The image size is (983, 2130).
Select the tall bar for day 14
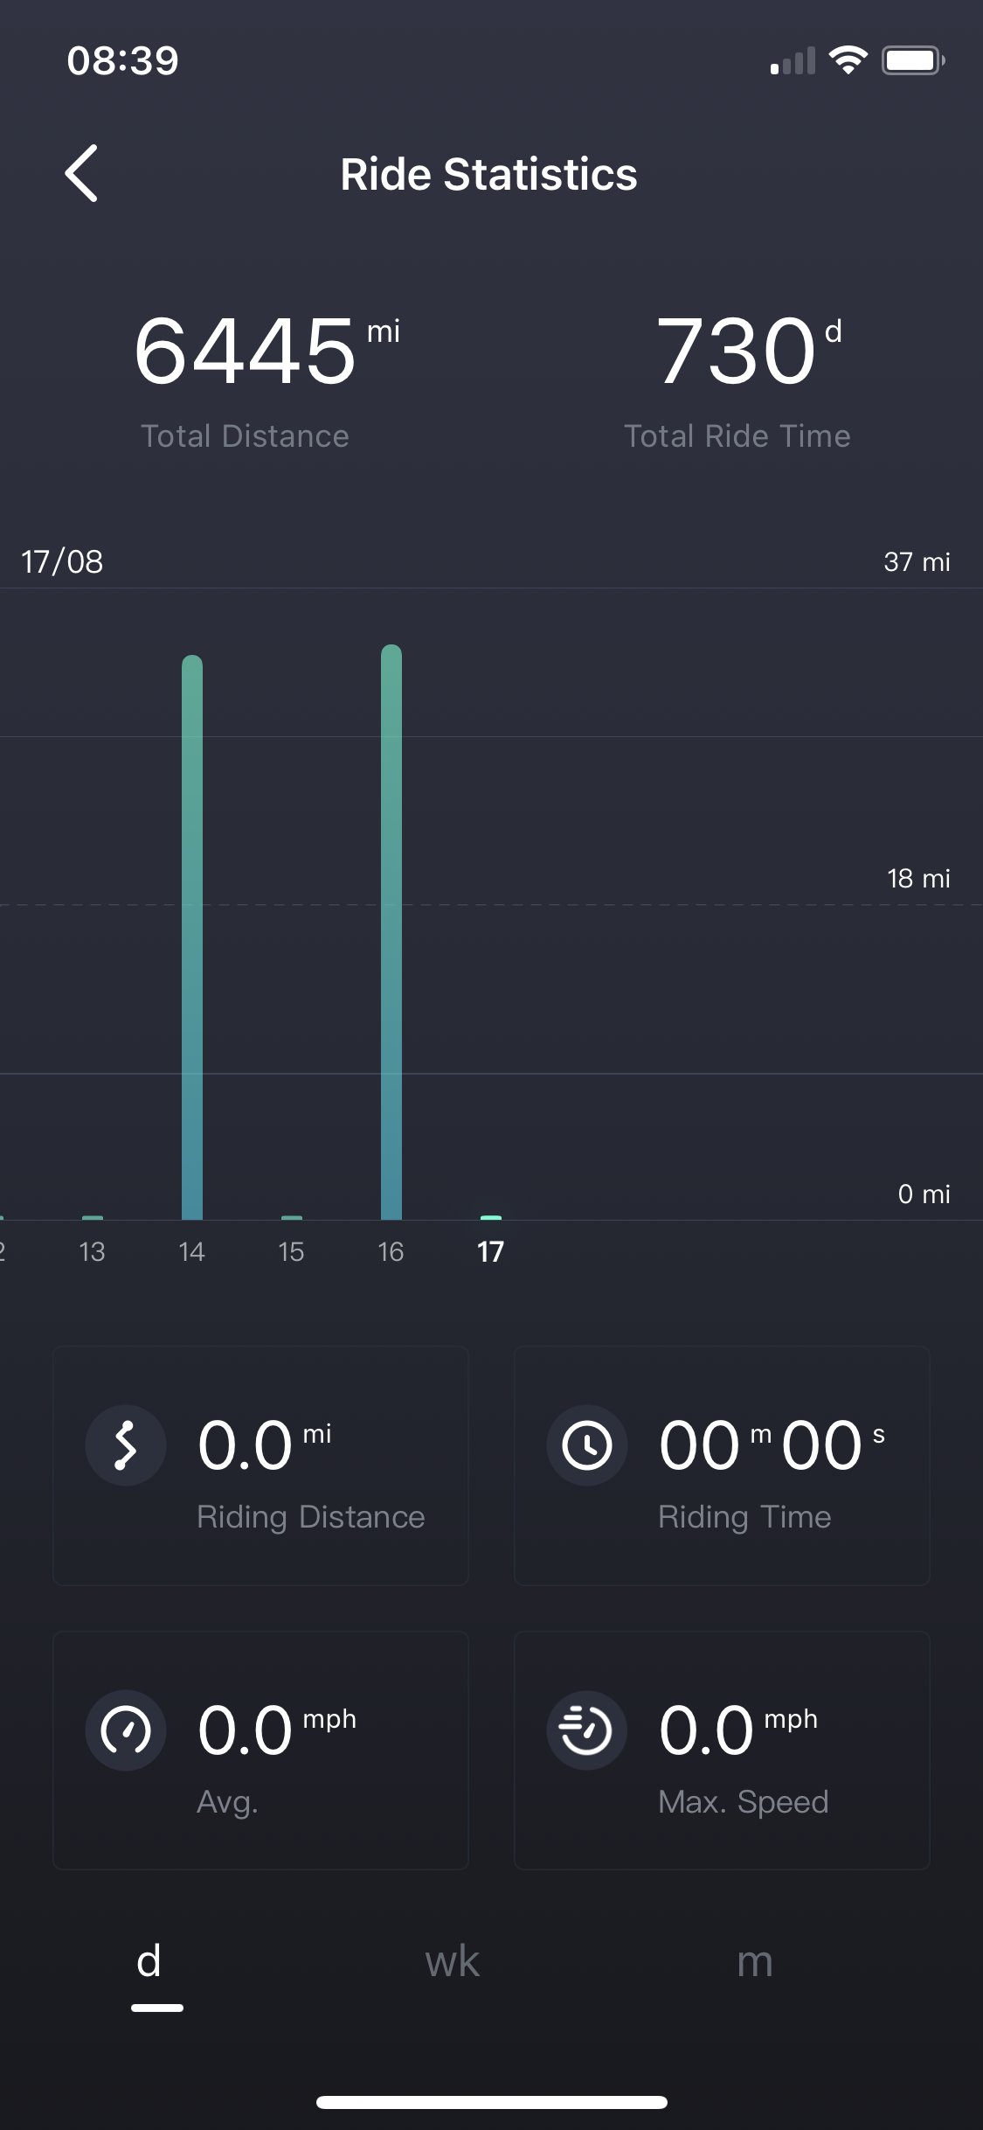(192, 936)
